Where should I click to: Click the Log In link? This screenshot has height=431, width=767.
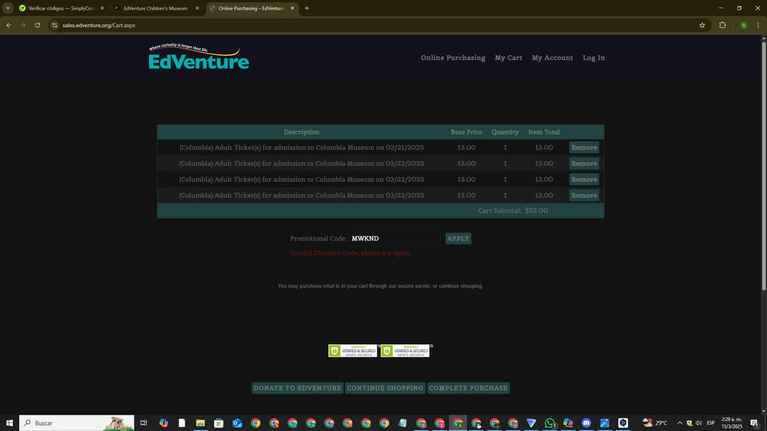click(594, 58)
